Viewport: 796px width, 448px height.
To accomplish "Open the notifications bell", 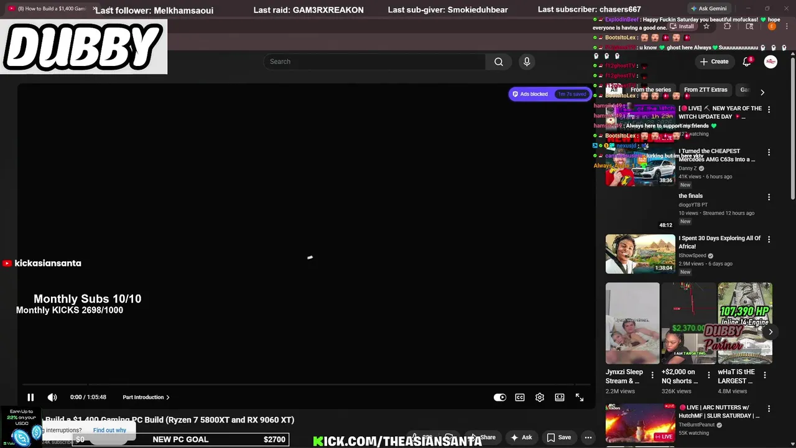I will (x=747, y=62).
